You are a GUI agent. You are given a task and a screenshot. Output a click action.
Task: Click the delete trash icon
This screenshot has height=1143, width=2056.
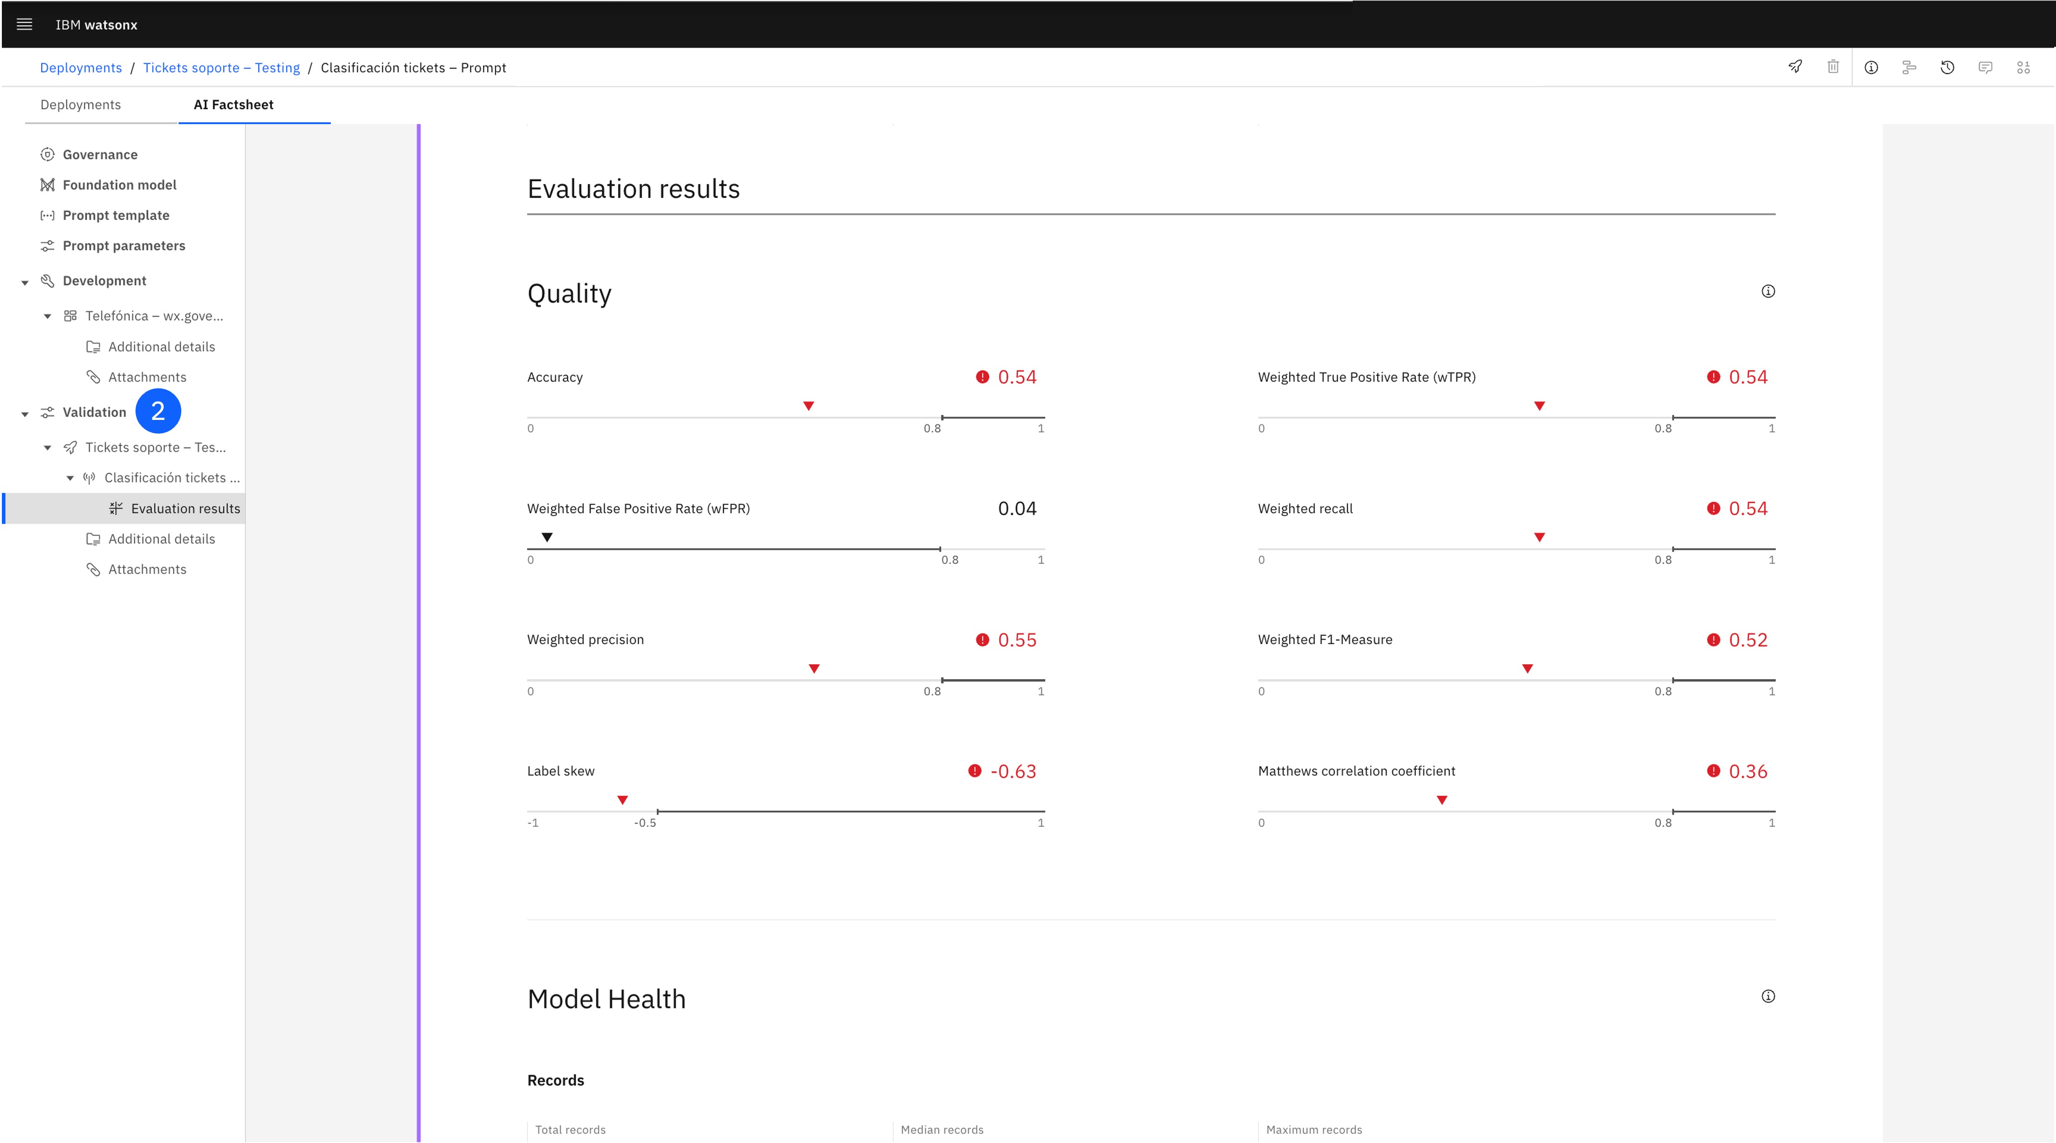tap(1833, 67)
